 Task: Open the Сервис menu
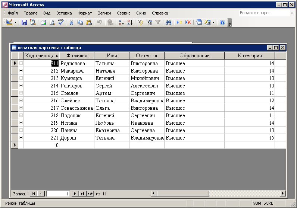pyautogui.click(x=124, y=13)
